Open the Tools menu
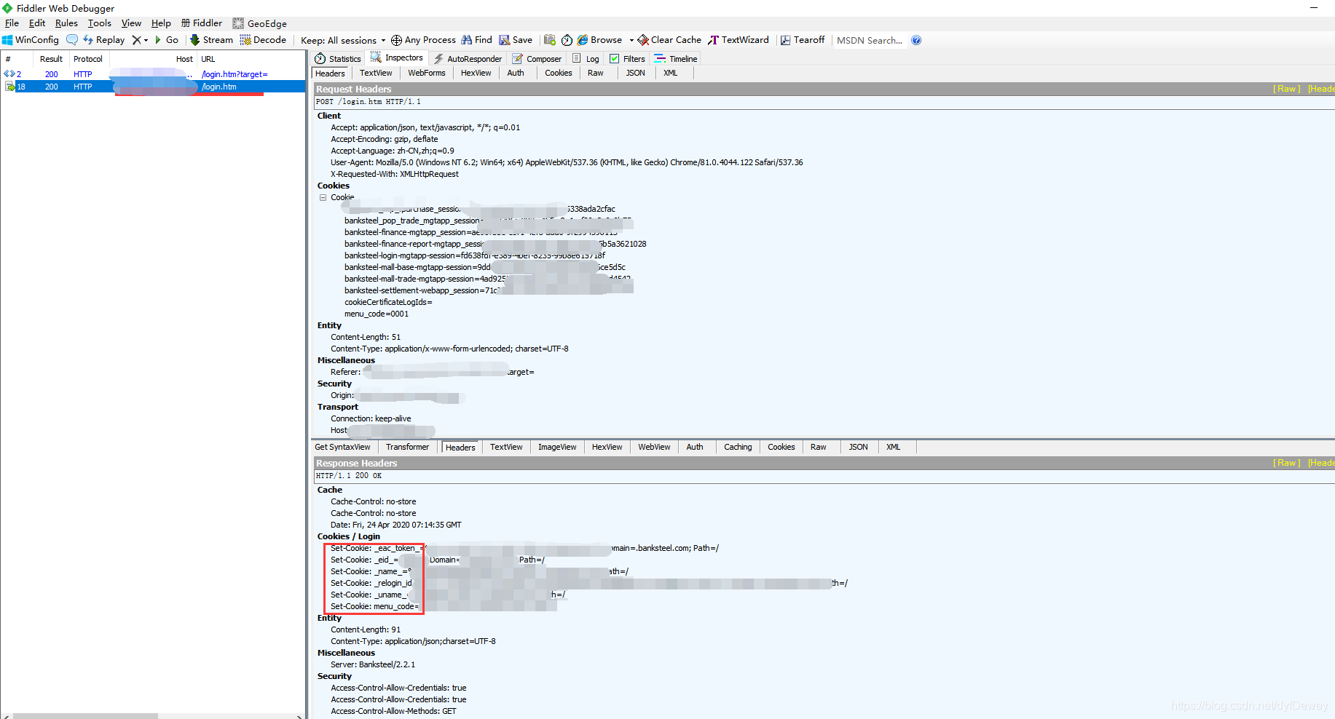The height and width of the screenshot is (719, 1335). tap(100, 23)
